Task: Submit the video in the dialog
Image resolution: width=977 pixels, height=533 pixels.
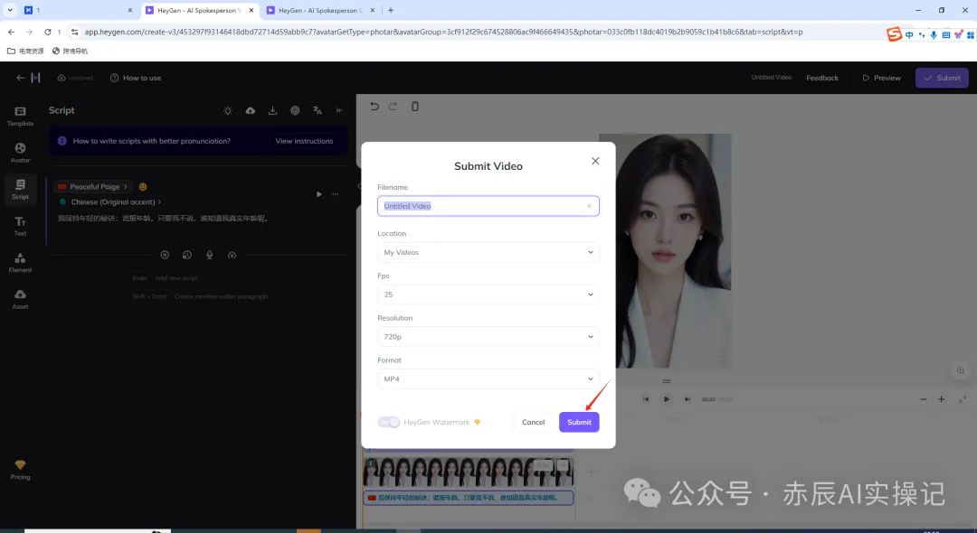Action: pyautogui.click(x=579, y=422)
